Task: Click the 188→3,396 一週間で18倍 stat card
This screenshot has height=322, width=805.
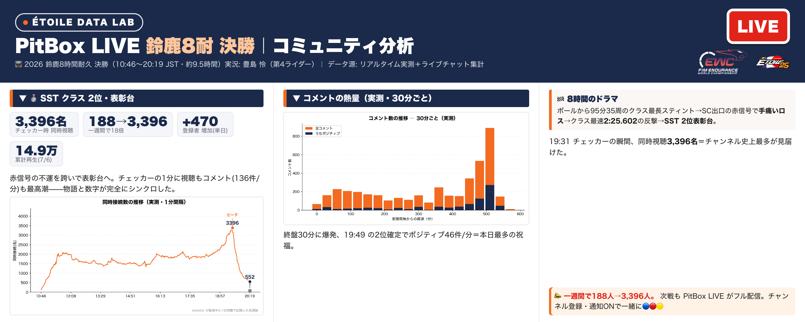Action: 128,125
